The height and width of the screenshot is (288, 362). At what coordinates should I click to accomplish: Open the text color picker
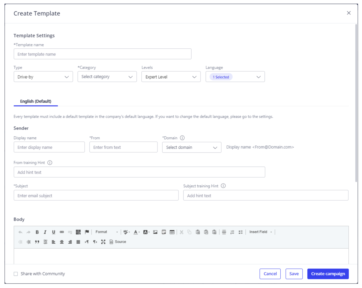pyautogui.click(x=136, y=232)
